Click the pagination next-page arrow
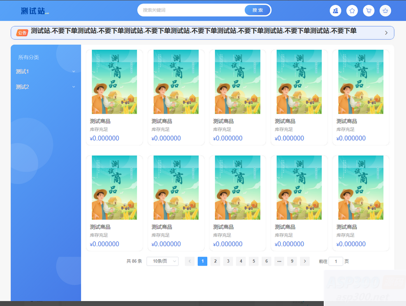Image resolution: width=406 pixels, height=306 pixels. coord(304,261)
